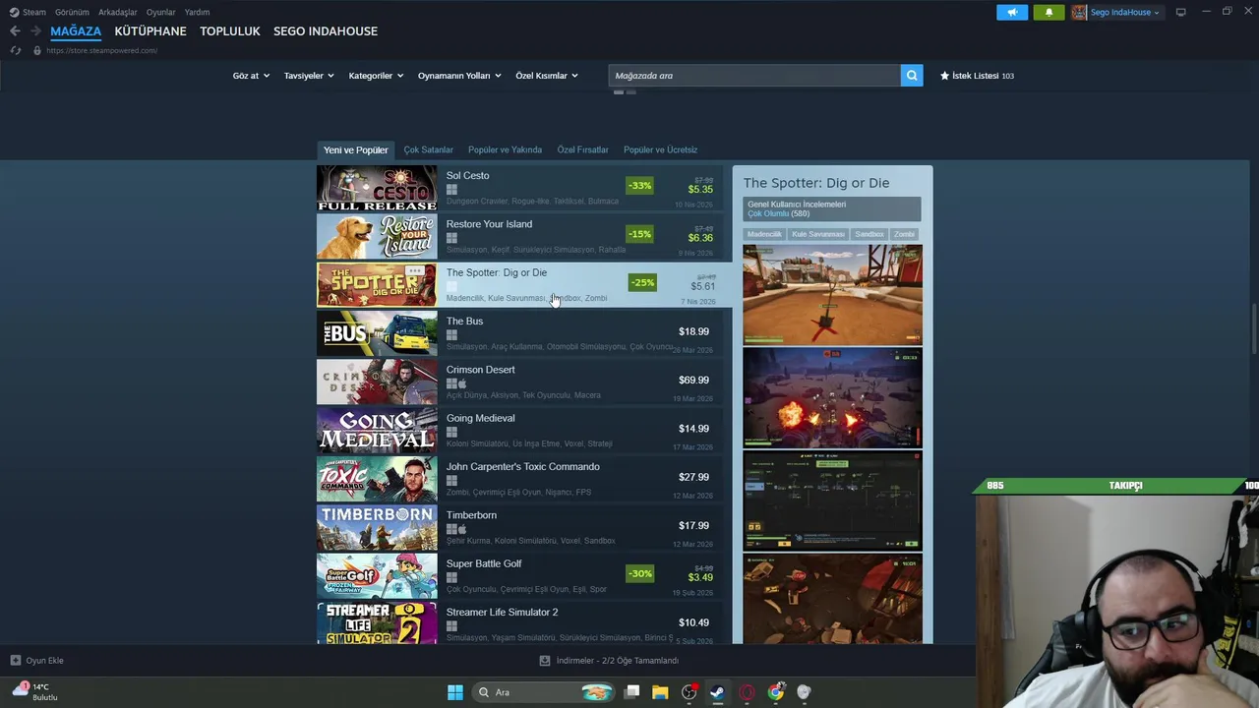Switch to the Popüler ve Ücretsiz tab

(x=660, y=149)
